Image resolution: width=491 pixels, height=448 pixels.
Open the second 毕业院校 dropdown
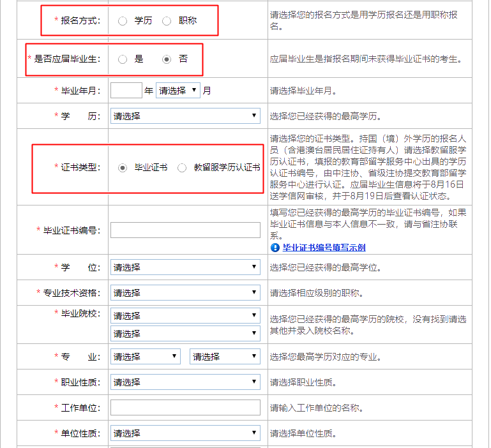click(185, 333)
